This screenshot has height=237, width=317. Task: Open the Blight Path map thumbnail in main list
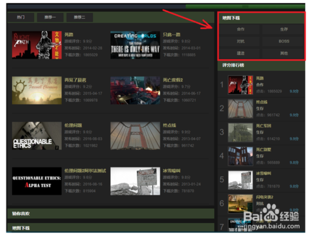(37, 45)
